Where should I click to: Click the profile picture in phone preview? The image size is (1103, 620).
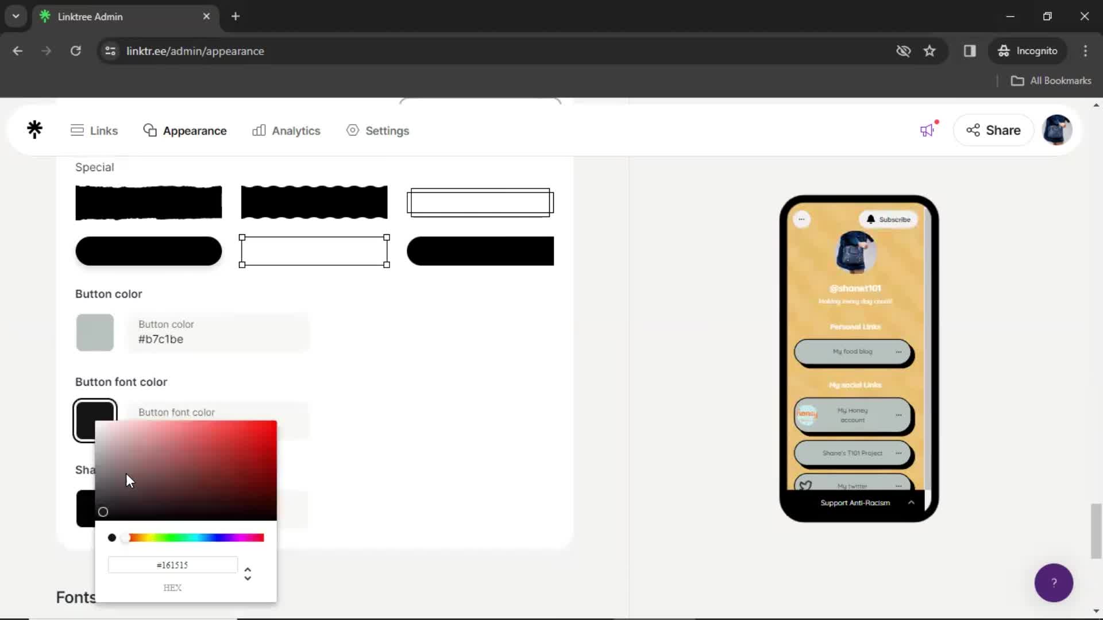coord(855,252)
